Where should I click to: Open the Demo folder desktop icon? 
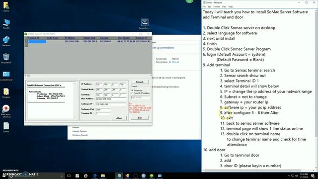pos(6,6)
